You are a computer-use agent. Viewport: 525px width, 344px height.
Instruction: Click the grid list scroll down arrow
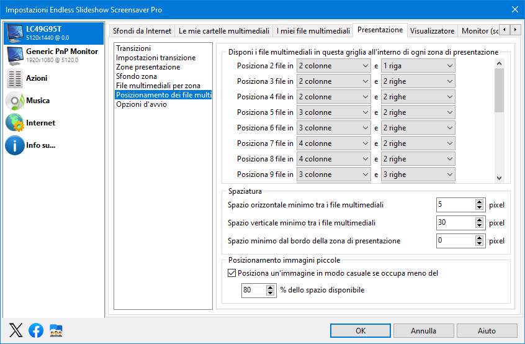click(x=499, y=178)
